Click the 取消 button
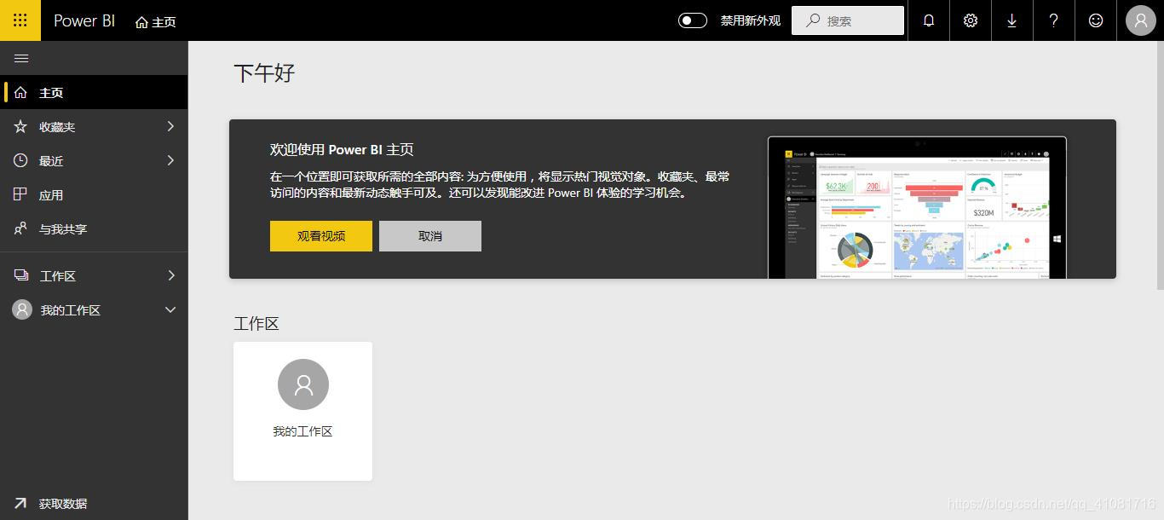Viewport: 1164px width, 520px height. (x=430, y=236)
